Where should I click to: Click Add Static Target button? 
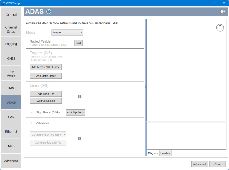pos(46,76)
